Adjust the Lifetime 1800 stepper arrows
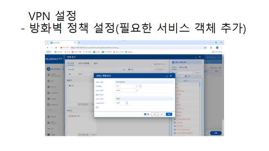Screen dimensions: 269x151 [x=127, y=103]
